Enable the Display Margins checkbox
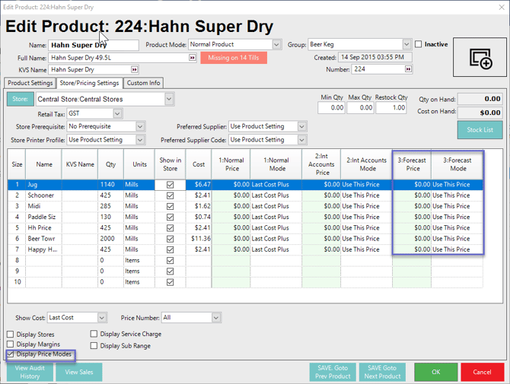Viewport: 510px width, 384px height. tap(11, 344)
